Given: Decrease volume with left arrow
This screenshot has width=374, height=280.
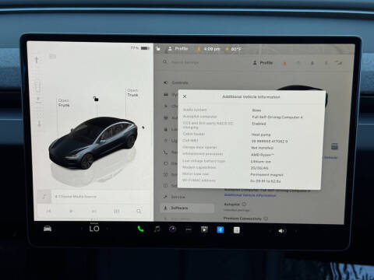Looking at the screenshot, I should pyautogui.click(x=270, y=231).
